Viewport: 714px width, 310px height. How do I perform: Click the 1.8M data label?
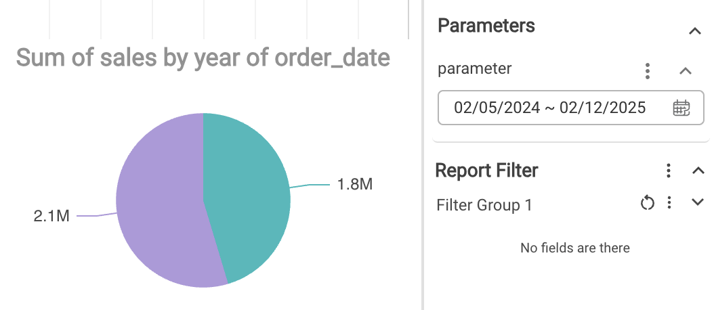pos(355,184)
